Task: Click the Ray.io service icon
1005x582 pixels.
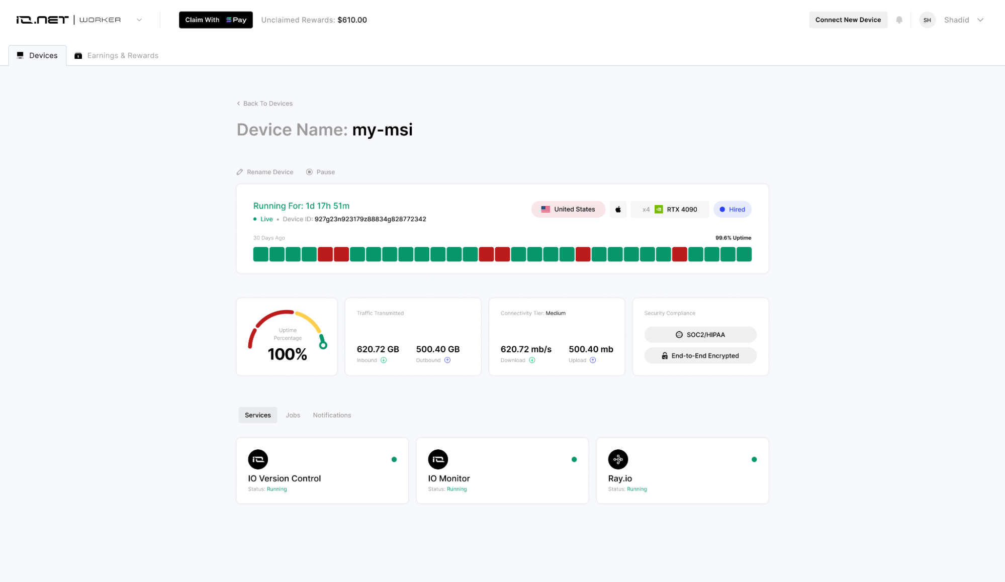Action: (618, 459)
